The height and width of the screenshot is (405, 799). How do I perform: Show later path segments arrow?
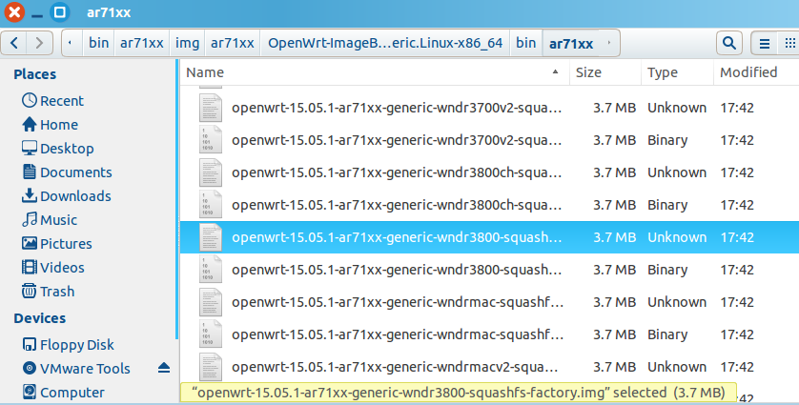[609, 43]
